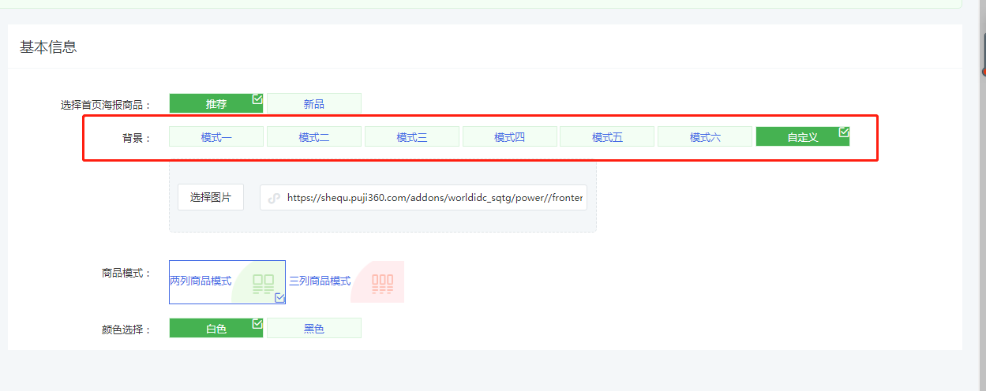Screen dimensions: 986x391
Task: Select 两列商品模式 layout
Action: (x=227, y=281)
